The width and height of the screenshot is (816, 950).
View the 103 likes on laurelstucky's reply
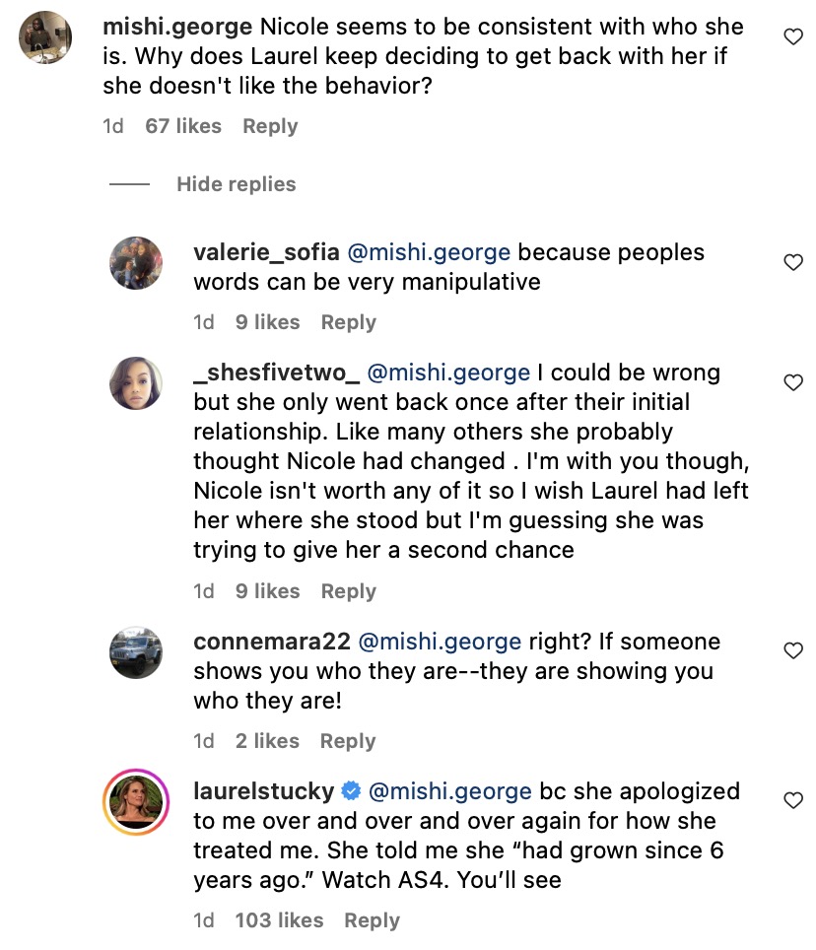[x=279, y=920]
